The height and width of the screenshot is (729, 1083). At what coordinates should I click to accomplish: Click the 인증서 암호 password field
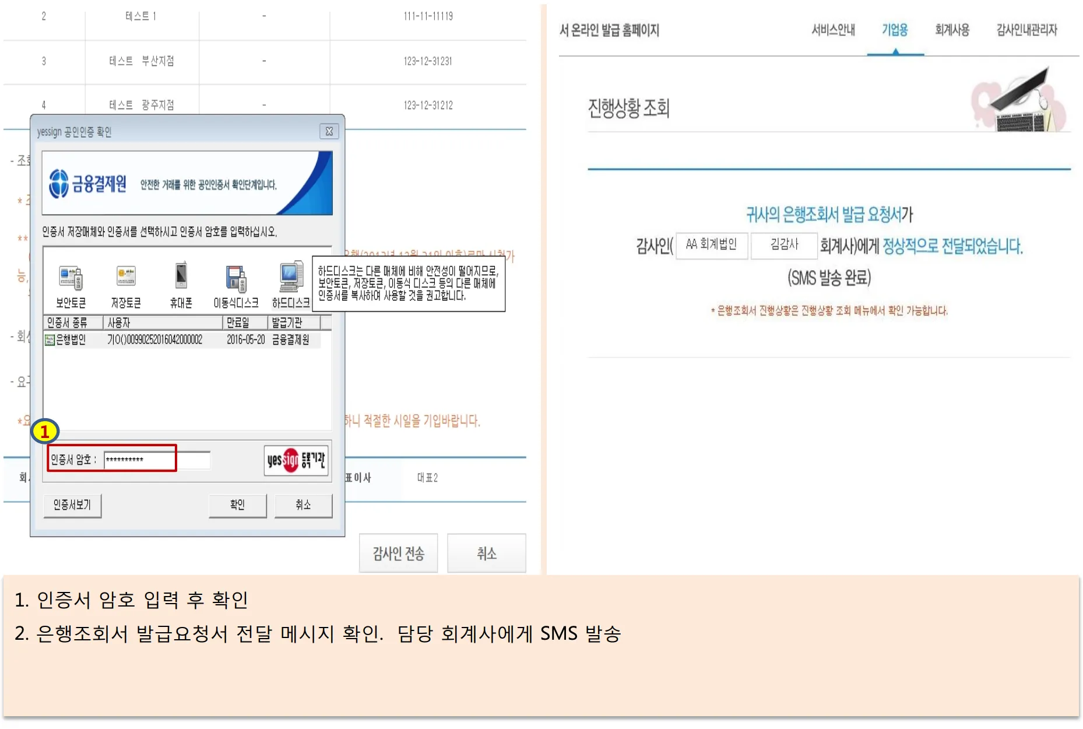(x=157, y=460)
